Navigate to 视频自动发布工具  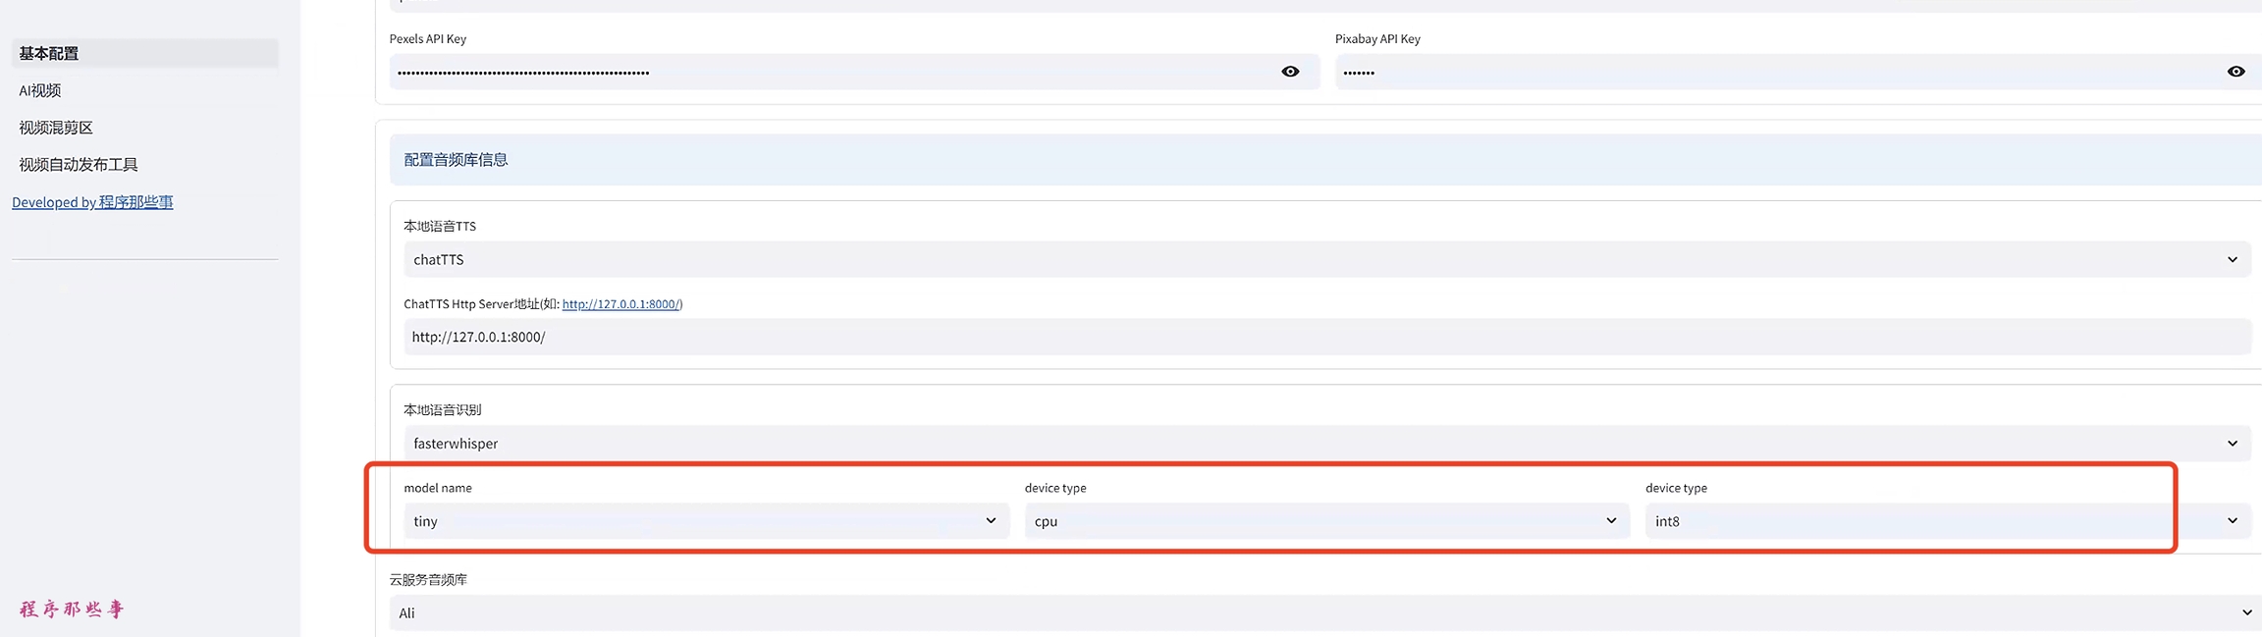79,165
